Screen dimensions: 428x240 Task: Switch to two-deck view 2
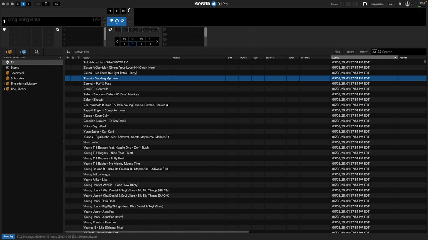[x=29, y=4]
